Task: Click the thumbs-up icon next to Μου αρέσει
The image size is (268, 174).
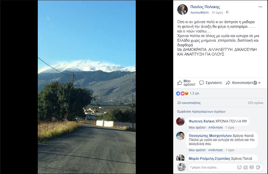Action: click(x=179, y=83)
